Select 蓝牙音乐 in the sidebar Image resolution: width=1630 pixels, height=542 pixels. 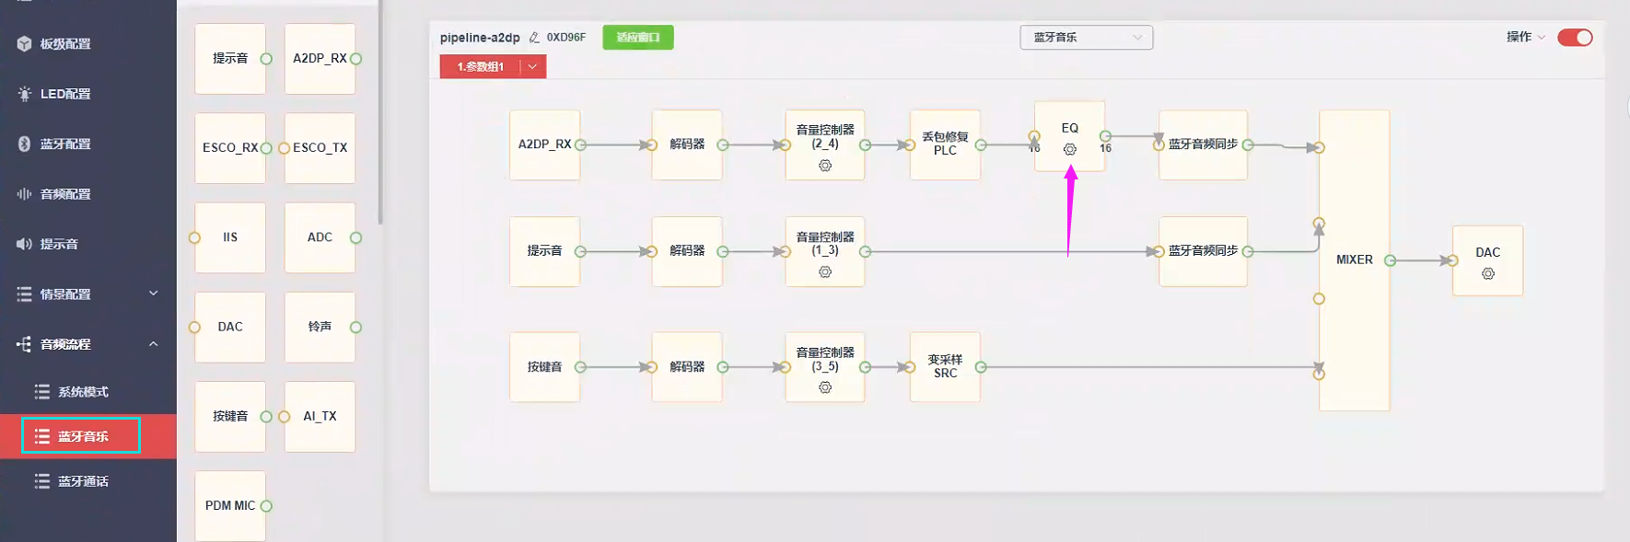tap(88, 436)
